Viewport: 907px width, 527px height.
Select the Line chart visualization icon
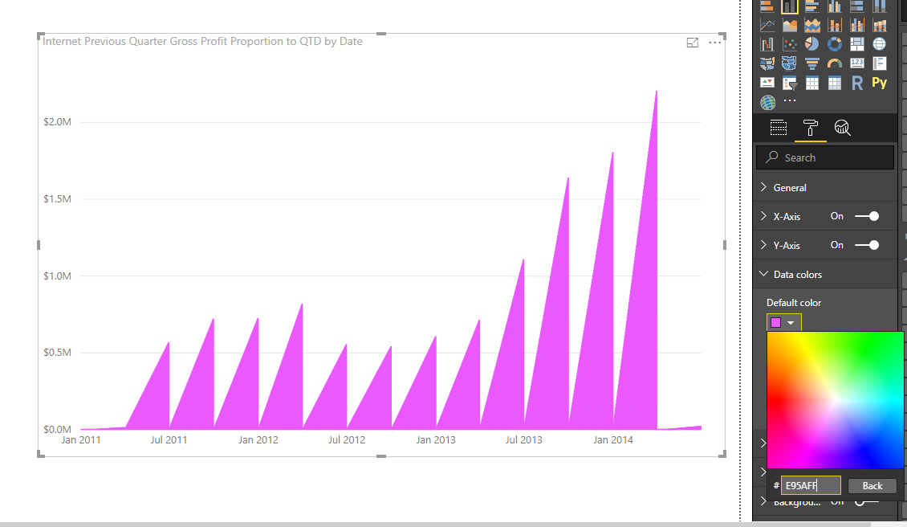click(767, 25)
